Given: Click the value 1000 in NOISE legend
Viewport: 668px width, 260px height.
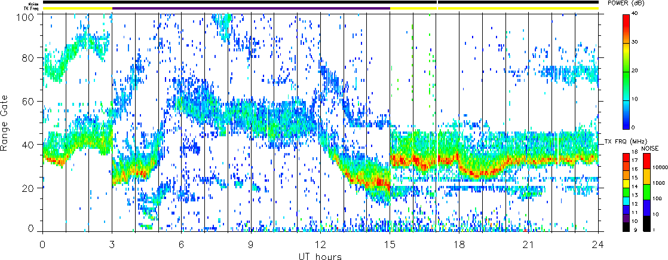Looking at the screenshot, I should (658, 183).
